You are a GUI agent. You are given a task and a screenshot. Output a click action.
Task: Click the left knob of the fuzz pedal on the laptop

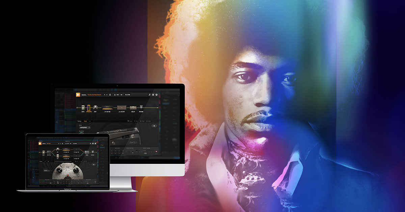(59, 170)
